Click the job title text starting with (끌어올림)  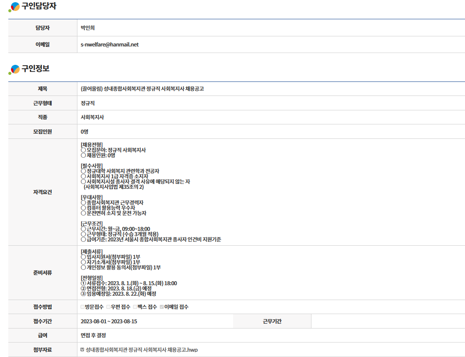point(142,89)
